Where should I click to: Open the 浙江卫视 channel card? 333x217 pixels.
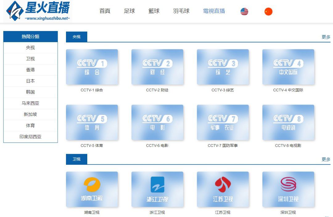click(x=157, y=189)
